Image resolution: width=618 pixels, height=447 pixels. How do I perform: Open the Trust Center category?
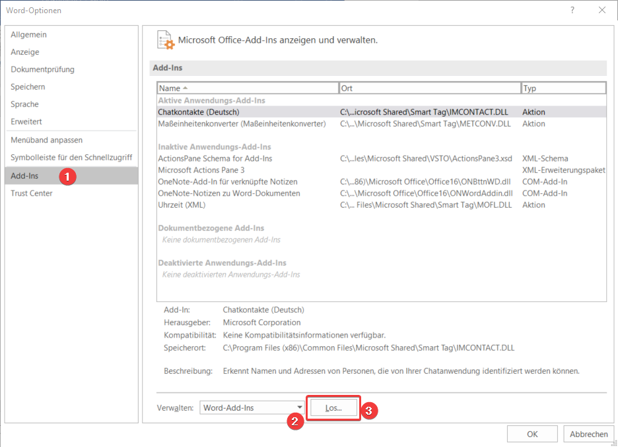(32, 193)
